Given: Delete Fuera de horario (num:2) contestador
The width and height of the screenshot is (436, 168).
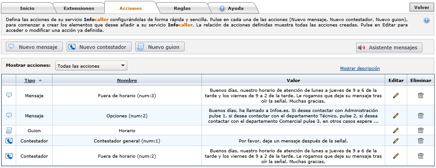Looking at the screenshot, I should coord(421,156).
